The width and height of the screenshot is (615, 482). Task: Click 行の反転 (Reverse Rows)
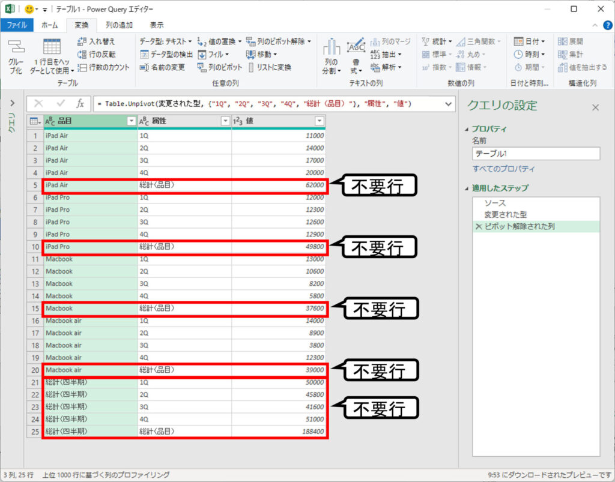(96, 54)
